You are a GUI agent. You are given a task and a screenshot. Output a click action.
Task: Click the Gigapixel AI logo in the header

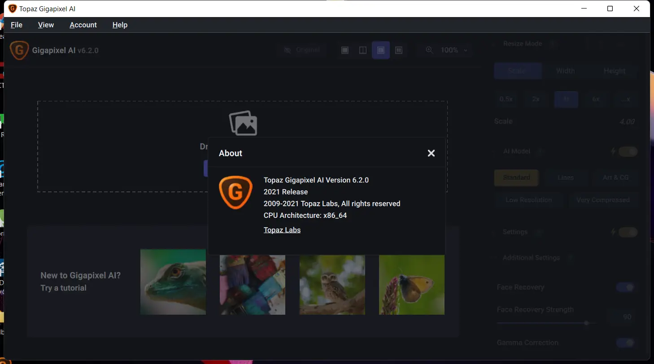tap(19, 50)
